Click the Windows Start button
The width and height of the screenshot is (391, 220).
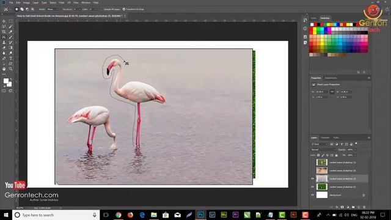click(x=6, y=215)
